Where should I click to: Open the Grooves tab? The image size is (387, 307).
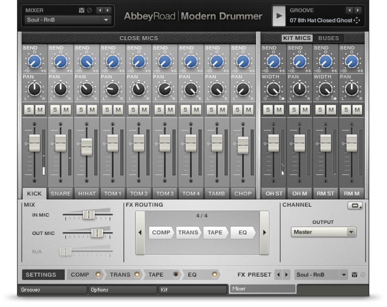point(52,290)
